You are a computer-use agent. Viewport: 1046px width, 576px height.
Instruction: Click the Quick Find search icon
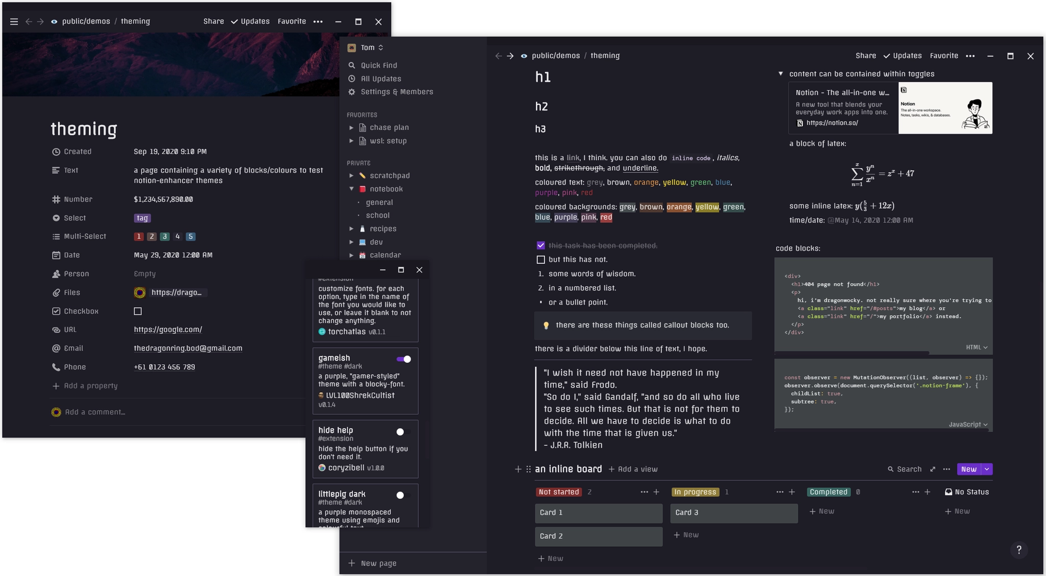point(351,65)
